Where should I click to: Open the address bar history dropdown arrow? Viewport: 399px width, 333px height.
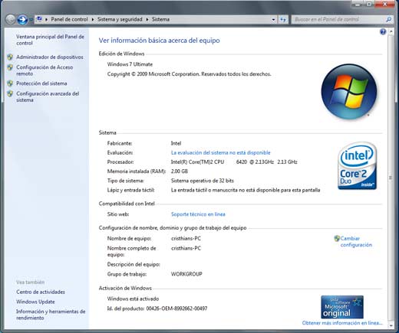(x=273, y=19)
